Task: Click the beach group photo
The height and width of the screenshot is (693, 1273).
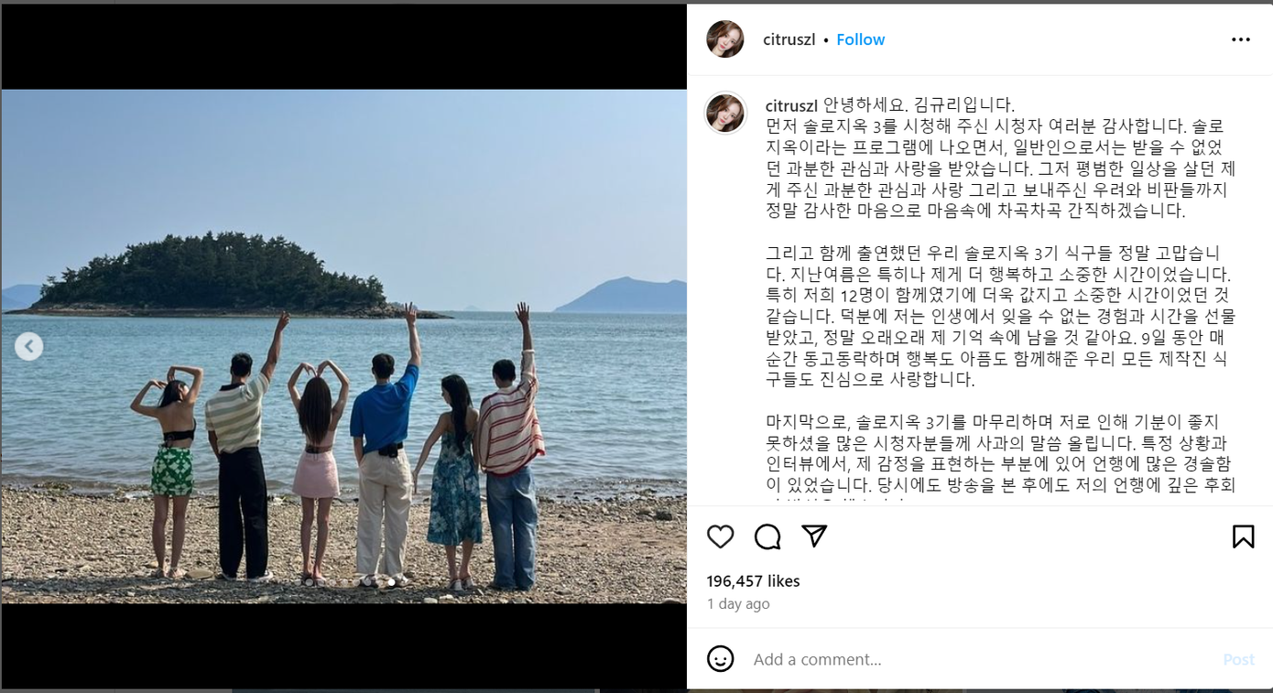Action: pyautogui.click(x=343, y=346)
